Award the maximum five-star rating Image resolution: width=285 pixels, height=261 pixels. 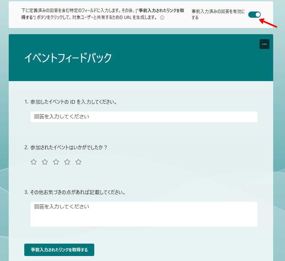pos(78,162)
